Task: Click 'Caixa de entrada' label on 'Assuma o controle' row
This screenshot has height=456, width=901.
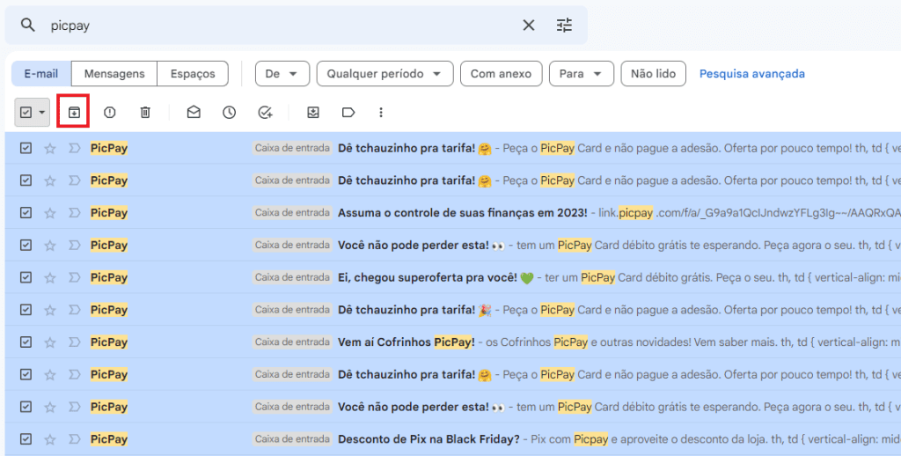Action: (x=292, y=213)
